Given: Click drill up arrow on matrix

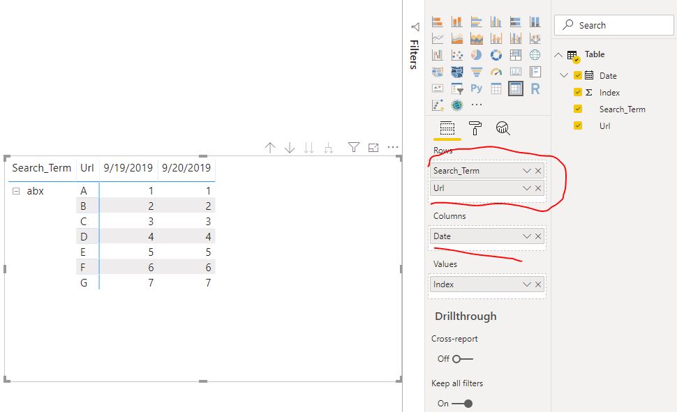Looking at the screenshot, I should (x=270, y=148).
